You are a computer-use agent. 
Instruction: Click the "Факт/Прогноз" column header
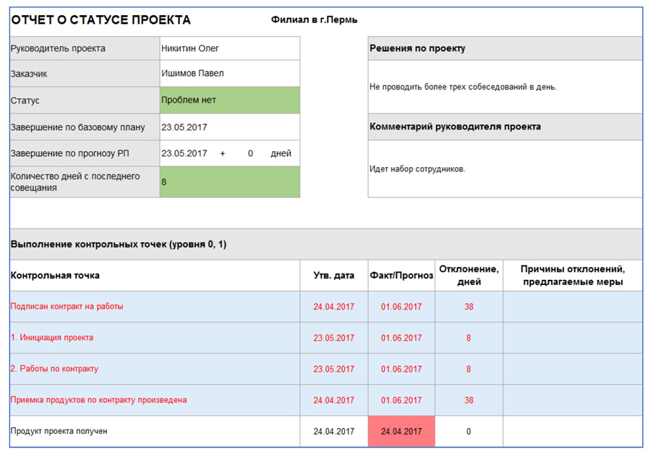tap(401, 276)
